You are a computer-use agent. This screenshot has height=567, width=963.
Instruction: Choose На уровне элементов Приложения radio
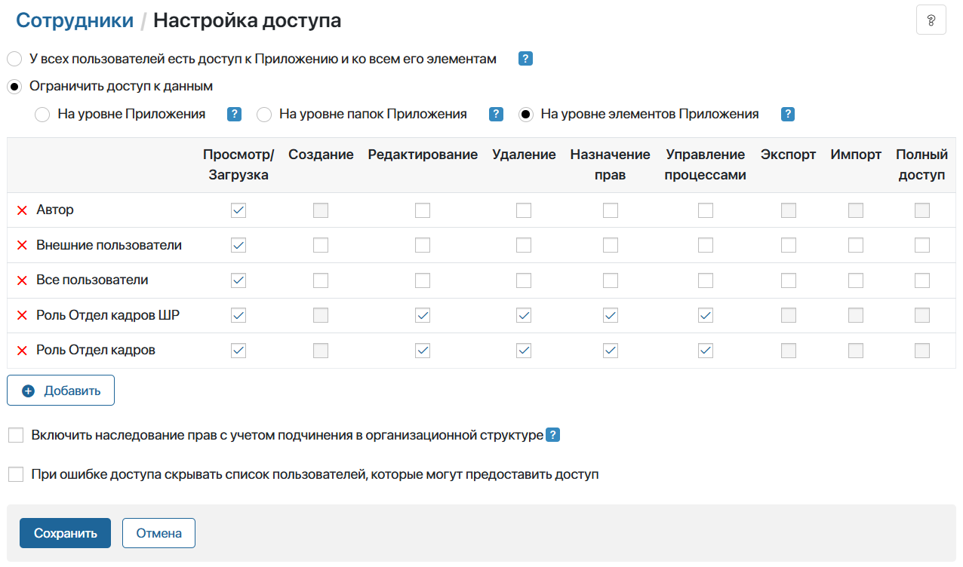point(526,115)
